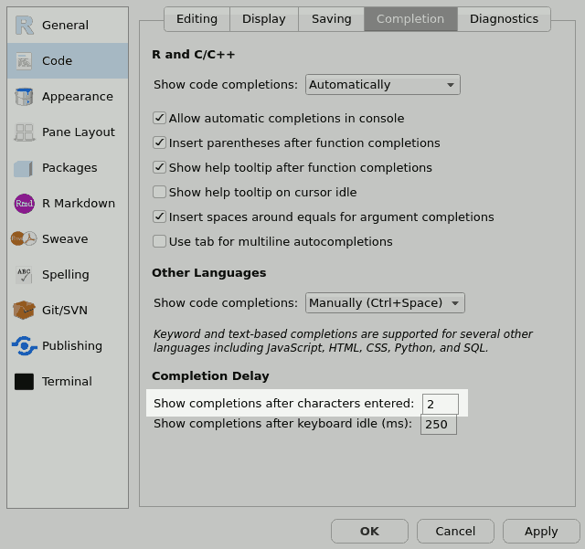585x549 pixels.
Task: Switch to the Editing tab
Action: 197,19
